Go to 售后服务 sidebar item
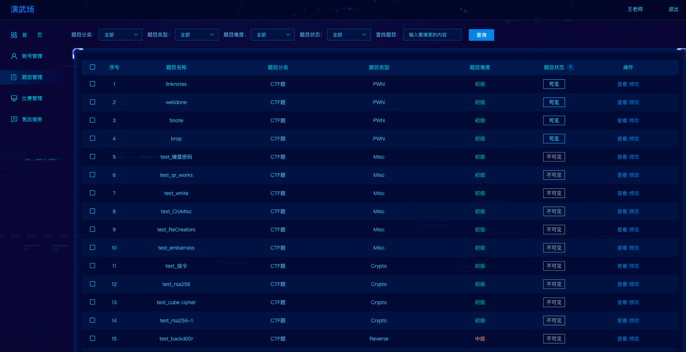Image resolution: width=686 pixels, height=352 pixels. pos(32,120)
